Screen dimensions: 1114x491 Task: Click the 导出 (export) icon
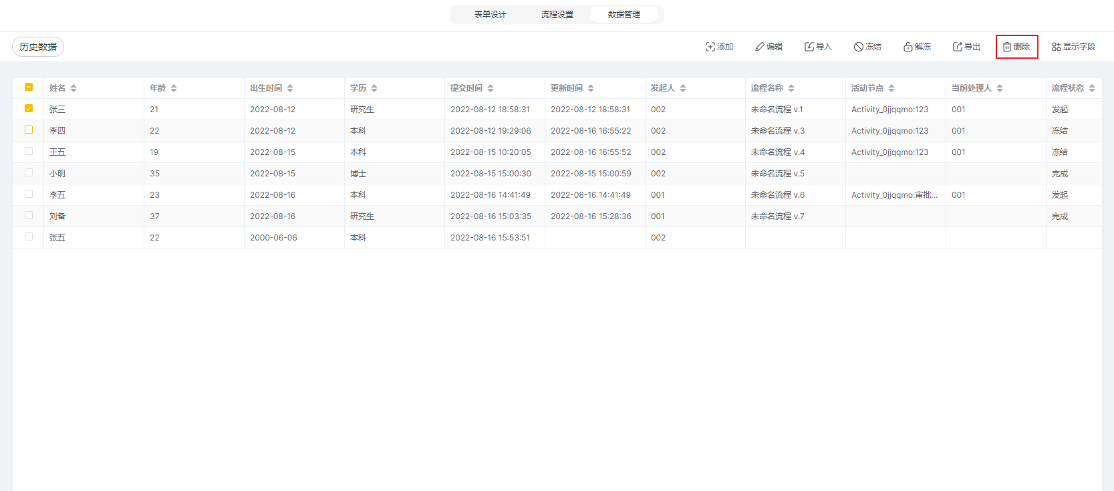click(957, 47)
